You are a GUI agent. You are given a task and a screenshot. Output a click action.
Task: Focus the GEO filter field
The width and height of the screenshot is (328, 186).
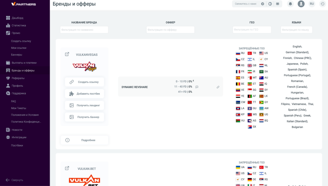[252, 29]
